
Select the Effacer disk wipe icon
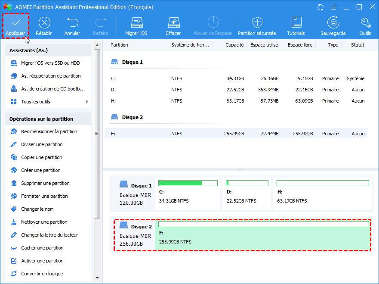(173, 22)
